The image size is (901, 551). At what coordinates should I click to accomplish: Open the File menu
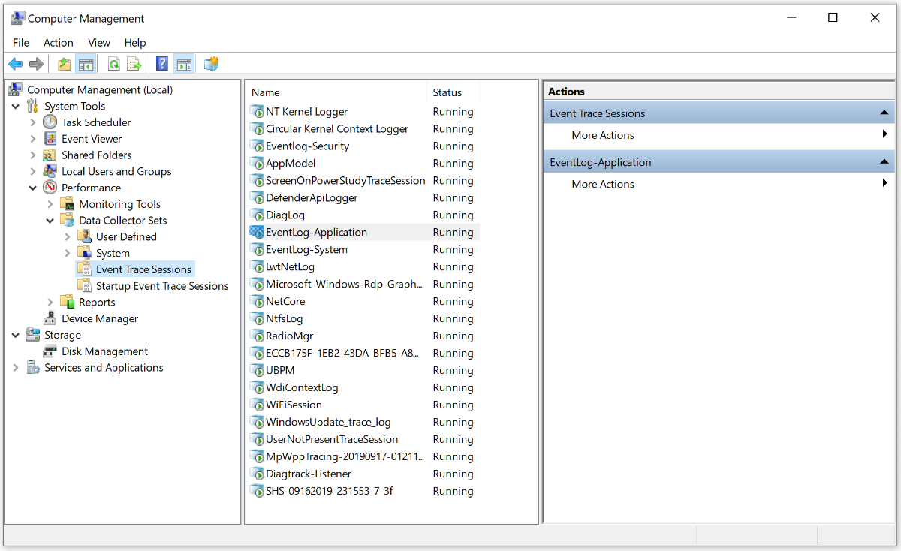pos(21,43)
